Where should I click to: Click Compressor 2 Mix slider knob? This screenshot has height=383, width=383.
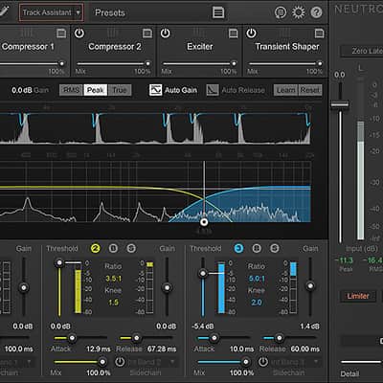pyautogui.click(x=147, y=63)
